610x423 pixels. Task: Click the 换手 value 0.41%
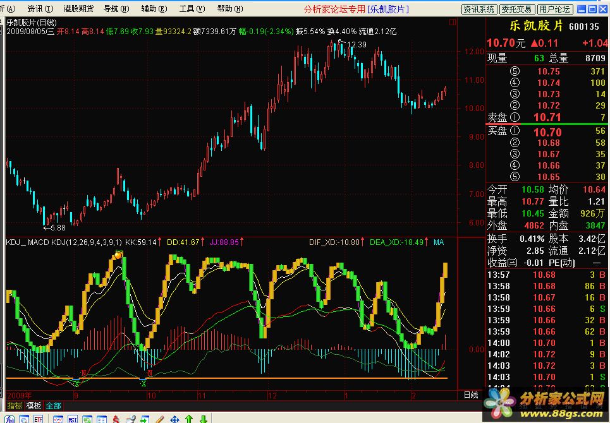(x=532, y=239)
